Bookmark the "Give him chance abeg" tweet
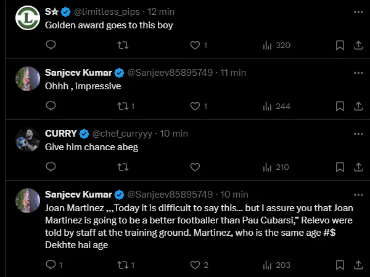Screen dimensions: 370x277 [340, 167]
